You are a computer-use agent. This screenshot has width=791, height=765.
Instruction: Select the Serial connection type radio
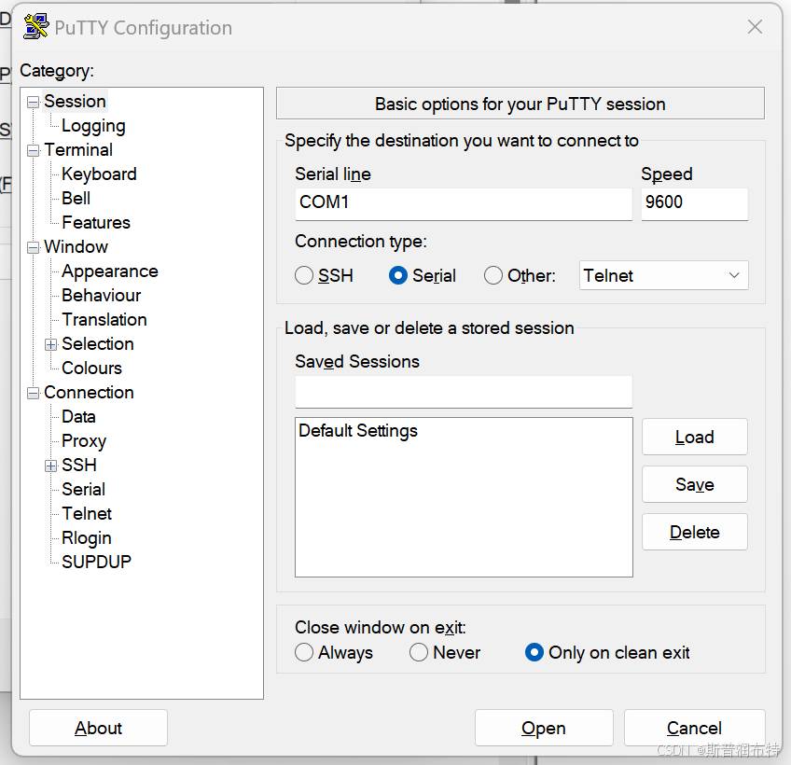point(398,275)
